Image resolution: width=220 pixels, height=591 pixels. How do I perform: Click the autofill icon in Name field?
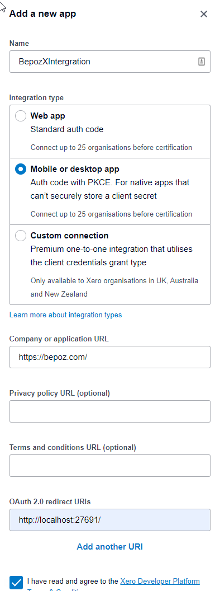(x=202, y=62)
